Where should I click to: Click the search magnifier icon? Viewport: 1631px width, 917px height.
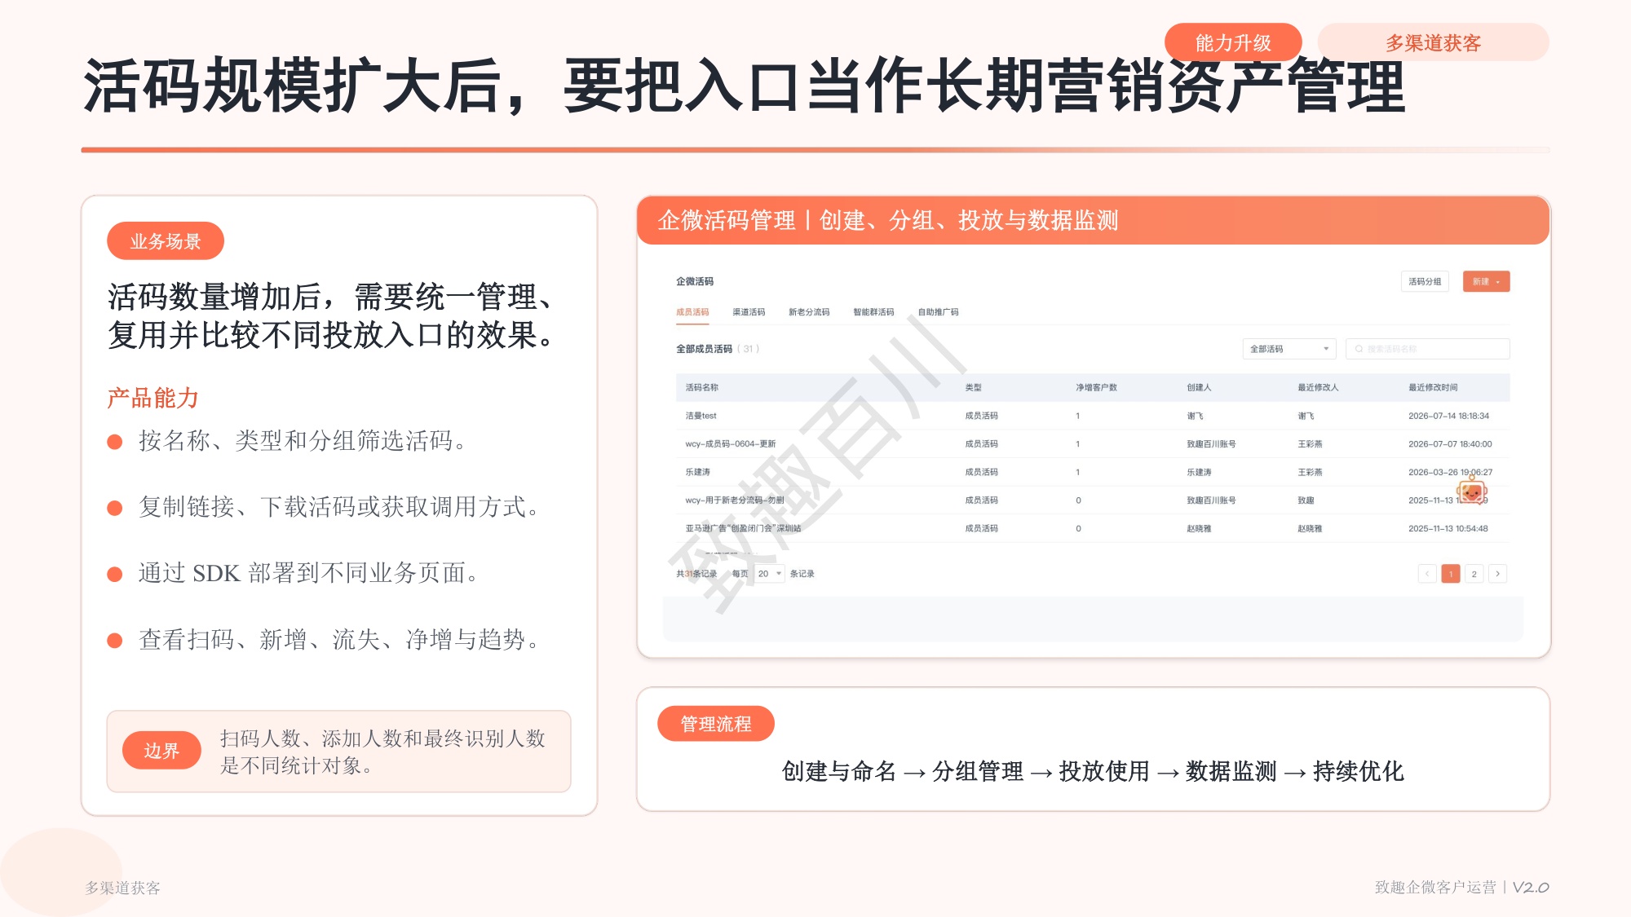[1359, 349]
